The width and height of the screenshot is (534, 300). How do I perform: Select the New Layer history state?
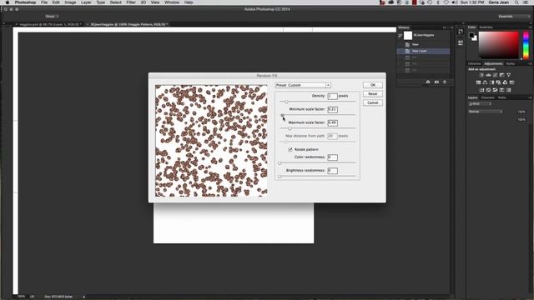423,51
